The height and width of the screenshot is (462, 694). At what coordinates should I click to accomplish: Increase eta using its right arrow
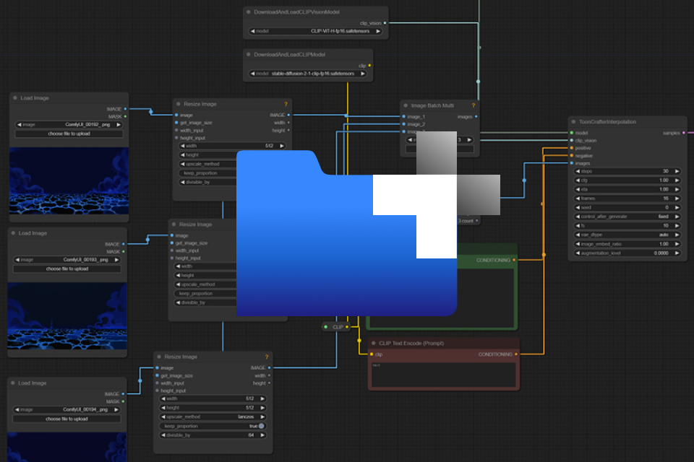click(677, 189)
